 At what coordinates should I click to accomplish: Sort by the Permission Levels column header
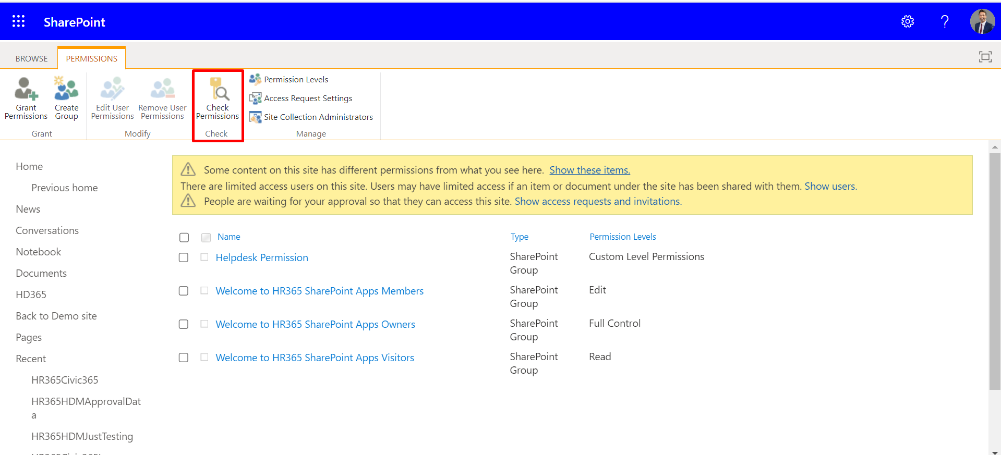(623, 237)
